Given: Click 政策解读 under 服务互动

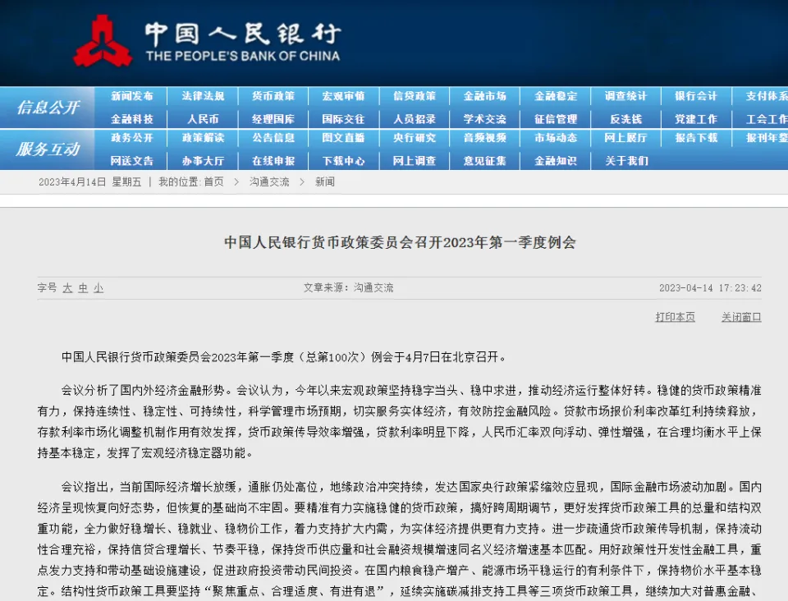Looking at the screenshot, I should [x=203, y=138].
